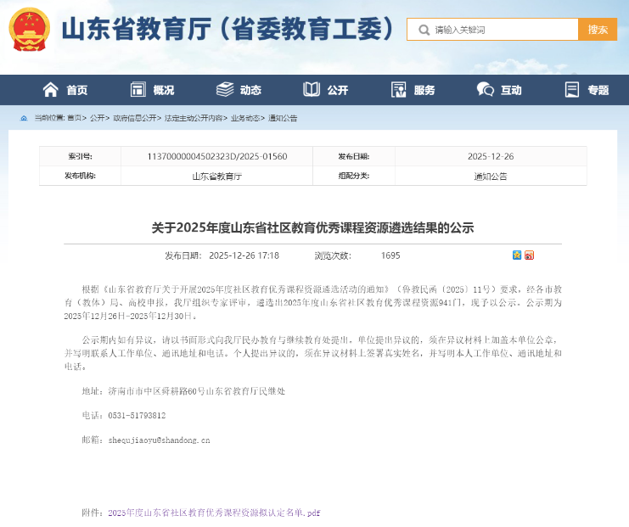
Task: Share article via red Weibo icon
Action: 530,255
